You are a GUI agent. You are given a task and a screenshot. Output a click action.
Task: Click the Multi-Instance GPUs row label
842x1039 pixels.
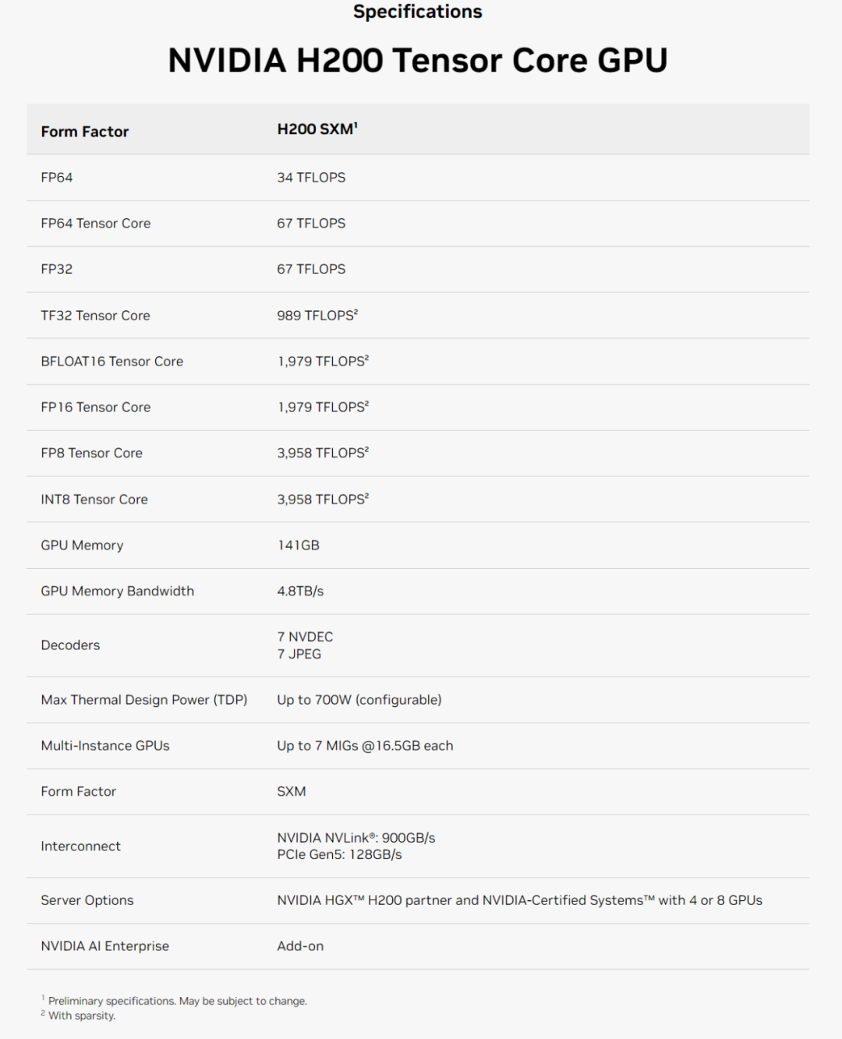(x=105, y=746)
